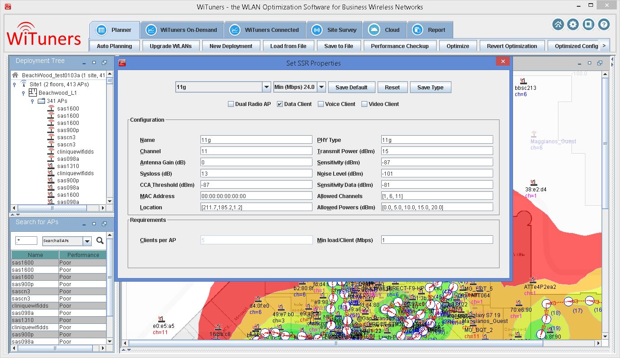This screenshot has width=620, height=358.
Task: Click the Deployment Tree vertical scrollbar down arrow
Action: pos(110,201)
